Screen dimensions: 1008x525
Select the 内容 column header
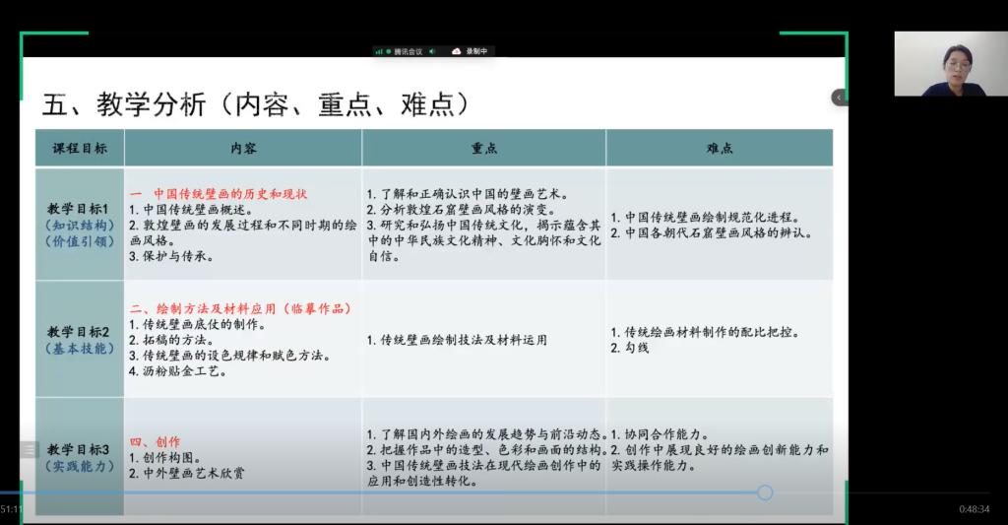click(242, 148)
